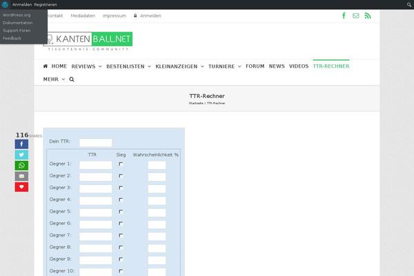Check the Sieg box for Gegner 4
This screenshot has width=414, height=276.
pos(121,199)
